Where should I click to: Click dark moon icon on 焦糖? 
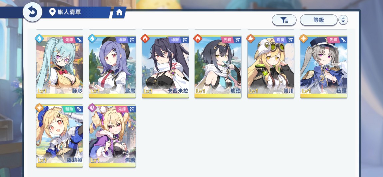[x=92, y=108]
